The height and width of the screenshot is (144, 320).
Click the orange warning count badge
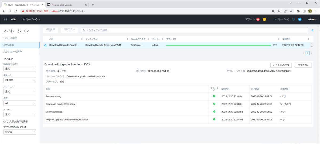tap(265, 19)
